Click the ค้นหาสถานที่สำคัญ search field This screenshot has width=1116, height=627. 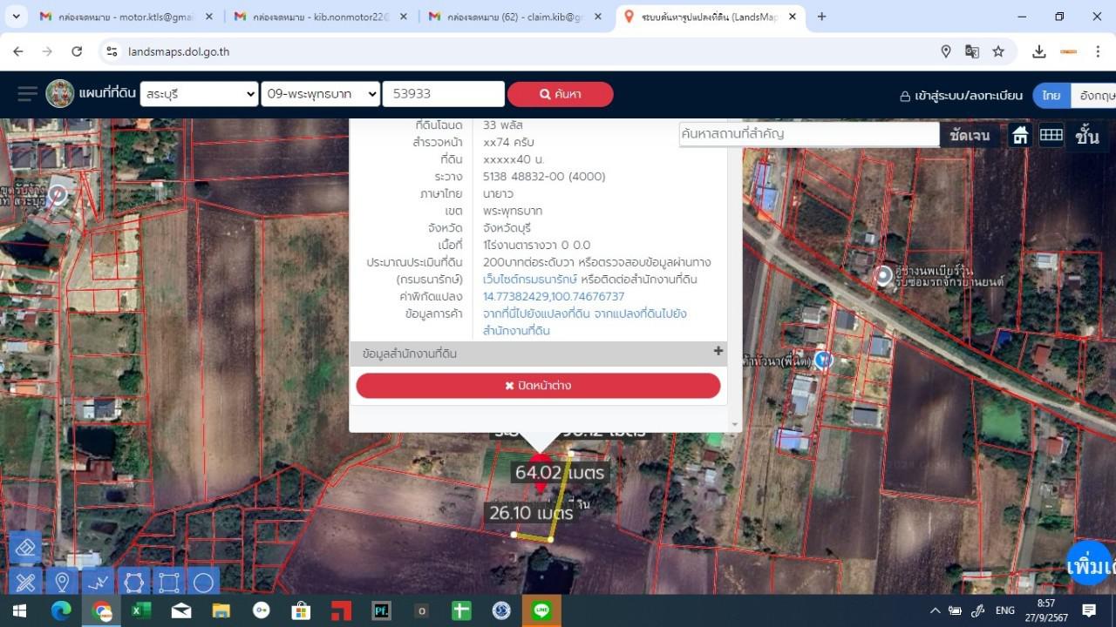(808, 134)
